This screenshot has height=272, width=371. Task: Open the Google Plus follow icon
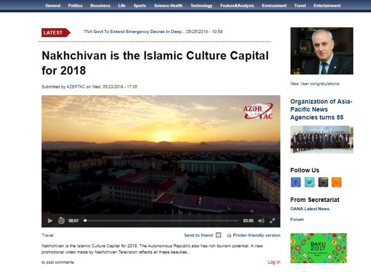[323, 182]
